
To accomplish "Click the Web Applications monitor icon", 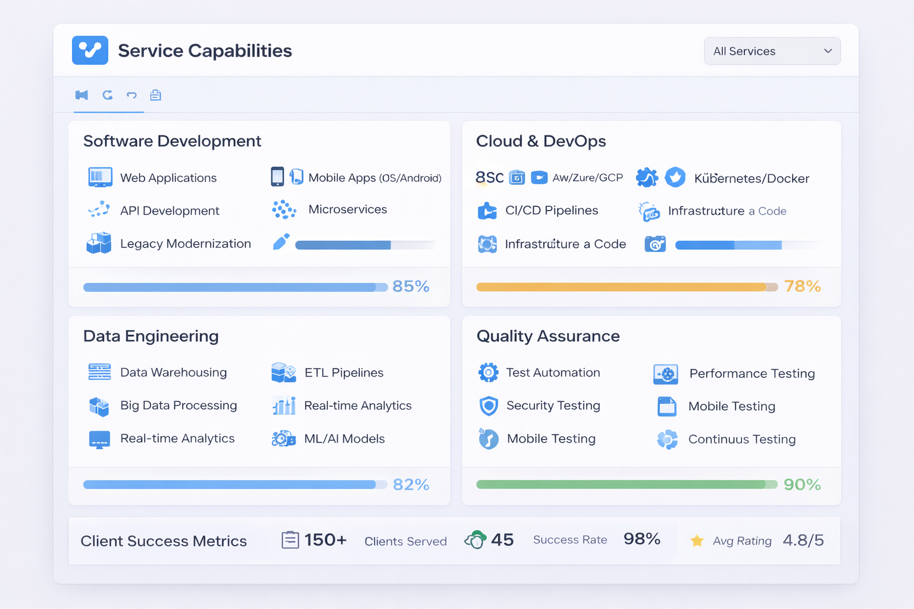I will pyautogui.click(x=100, y=177).
